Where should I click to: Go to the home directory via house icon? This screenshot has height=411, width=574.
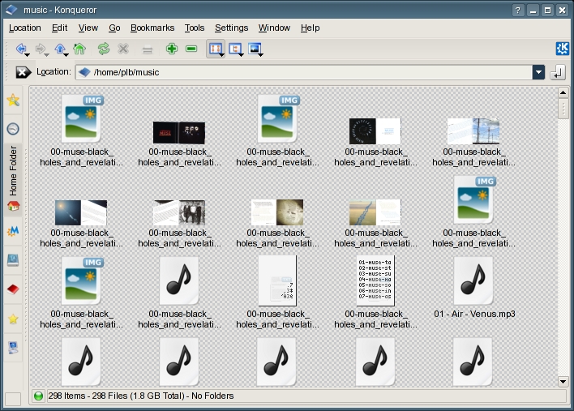(79, 49)
